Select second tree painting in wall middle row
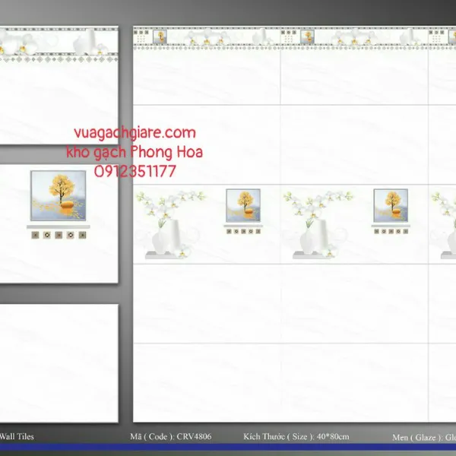 (391, 205)
